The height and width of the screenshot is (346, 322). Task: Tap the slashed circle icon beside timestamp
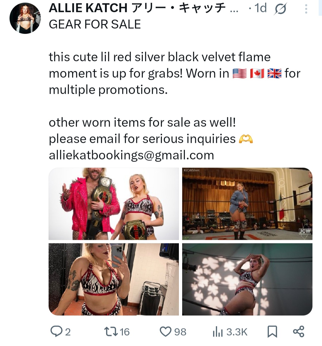280,9
